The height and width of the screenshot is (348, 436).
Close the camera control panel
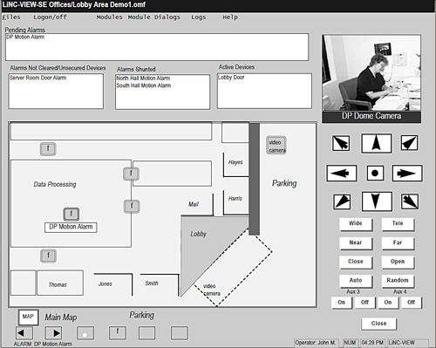[378, 324]
